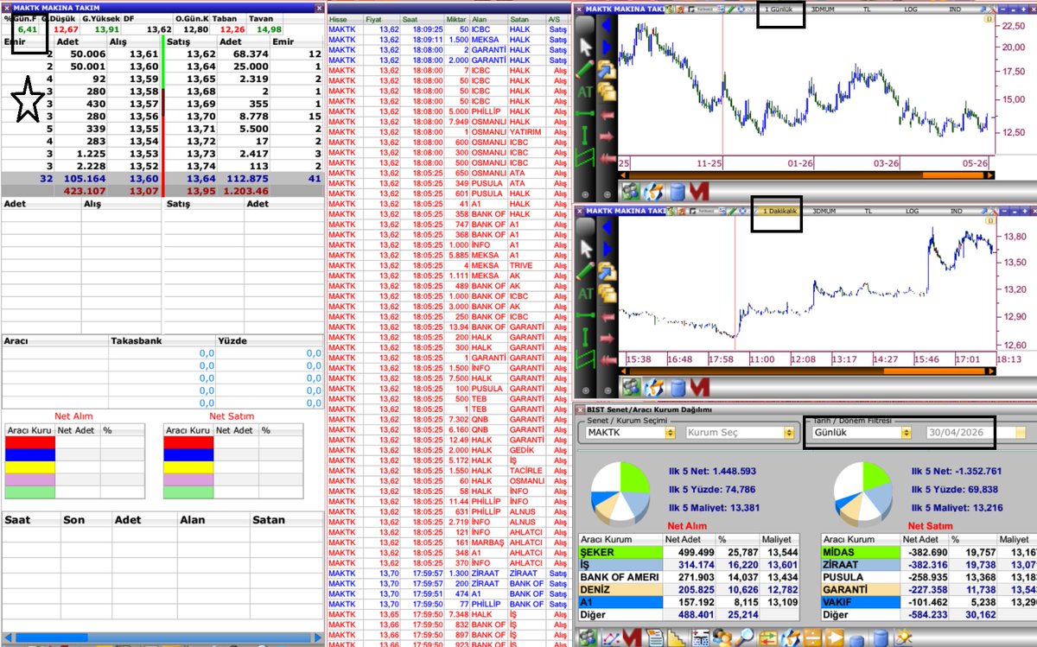Choose the horizontal line tool in the daily chart
1037x647 pixels.
pyautogui.click(x=585, y=113)
